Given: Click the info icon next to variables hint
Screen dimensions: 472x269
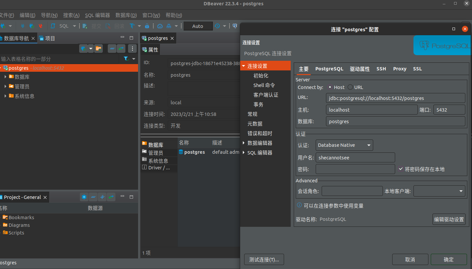Looking at the screenshot, I should click(x=299, y=206).
